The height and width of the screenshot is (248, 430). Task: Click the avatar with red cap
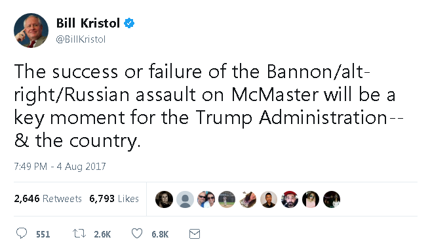290,199
